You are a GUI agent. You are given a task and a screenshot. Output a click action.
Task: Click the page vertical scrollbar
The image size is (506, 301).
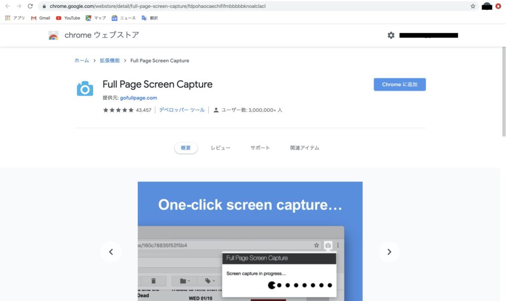tap(504, 92)
